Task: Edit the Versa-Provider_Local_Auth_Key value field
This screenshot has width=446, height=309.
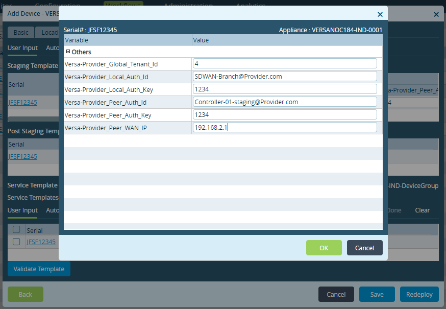Action: 285,89
